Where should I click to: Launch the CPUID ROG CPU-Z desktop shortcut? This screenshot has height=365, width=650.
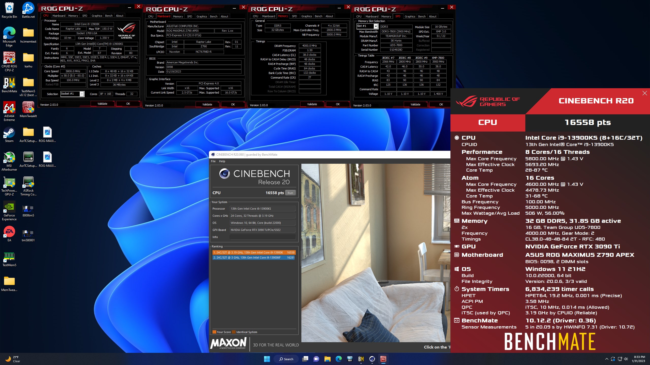click(9, 61)
